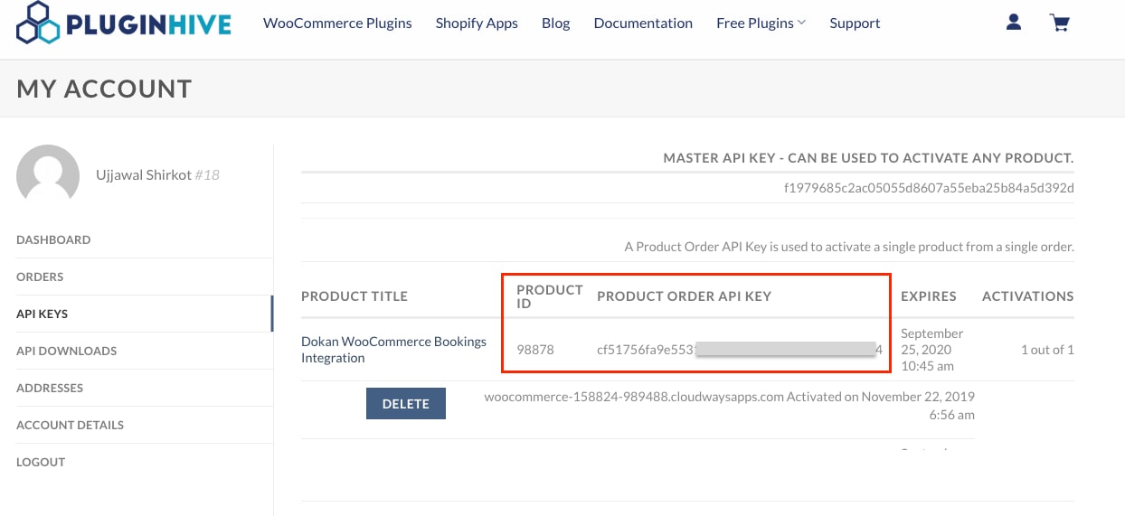
Task: Open the user account icon
Action: [1014, 23]
